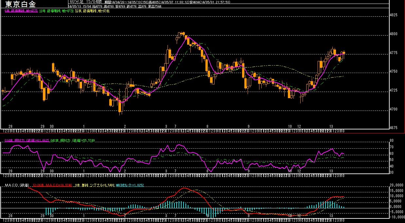Select the 13本 終値単純 MA=4770 legend

56,11
